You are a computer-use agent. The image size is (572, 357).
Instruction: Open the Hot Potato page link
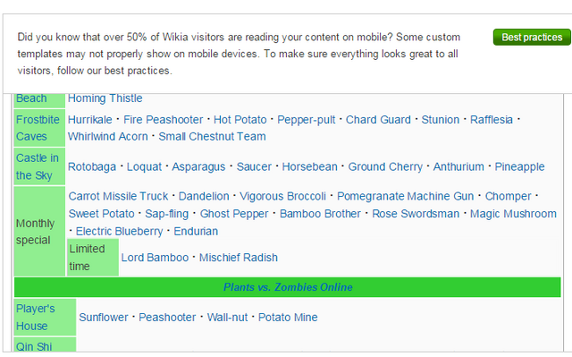(240, 120)
